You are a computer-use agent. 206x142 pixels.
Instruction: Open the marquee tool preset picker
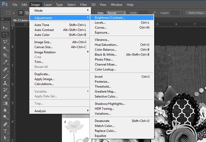pos(9,13)
